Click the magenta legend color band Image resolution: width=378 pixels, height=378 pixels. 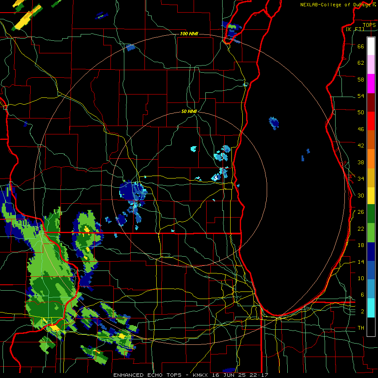click(371, 84)
